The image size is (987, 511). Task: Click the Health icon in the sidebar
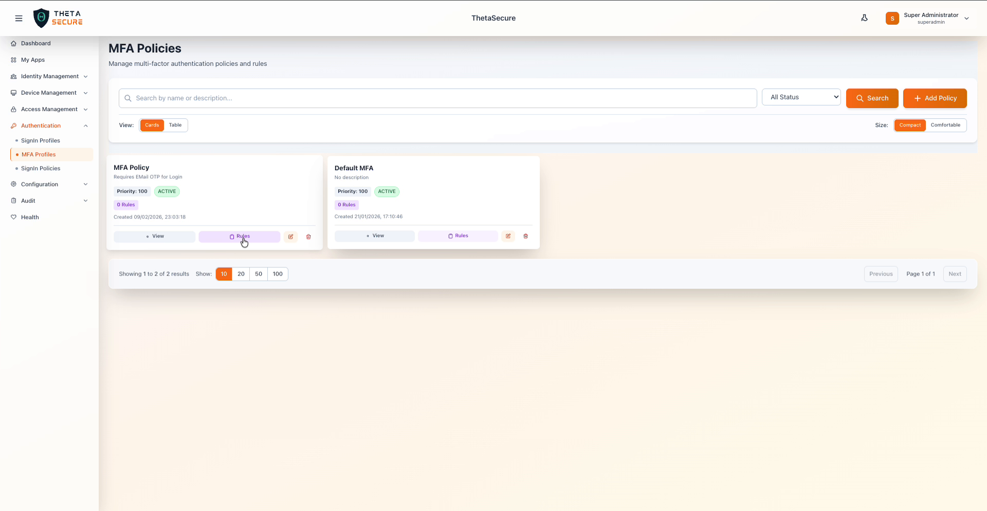pyautogui.click(x=14, y=217)
